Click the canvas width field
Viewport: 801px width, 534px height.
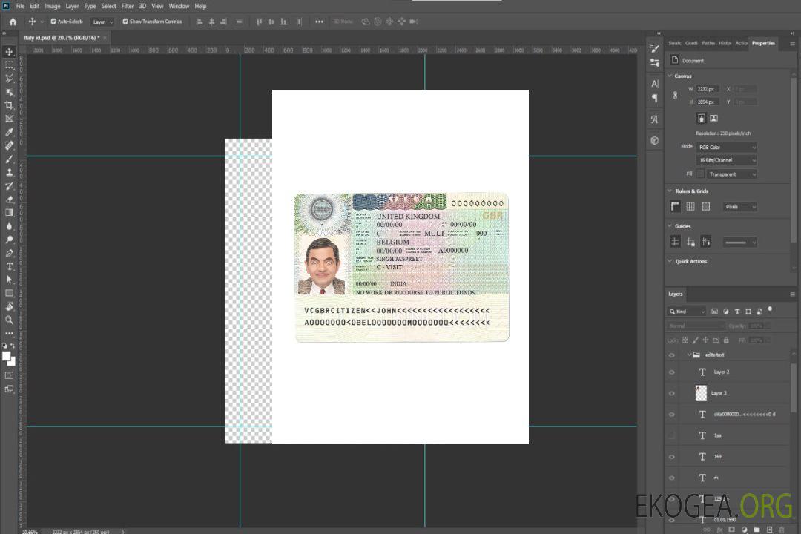pyautogui.click(x=708, y=89)
